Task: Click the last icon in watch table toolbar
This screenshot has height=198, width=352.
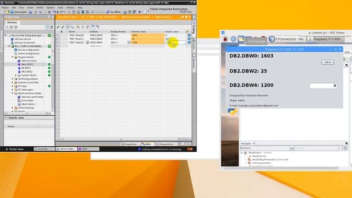Action: 97,27
